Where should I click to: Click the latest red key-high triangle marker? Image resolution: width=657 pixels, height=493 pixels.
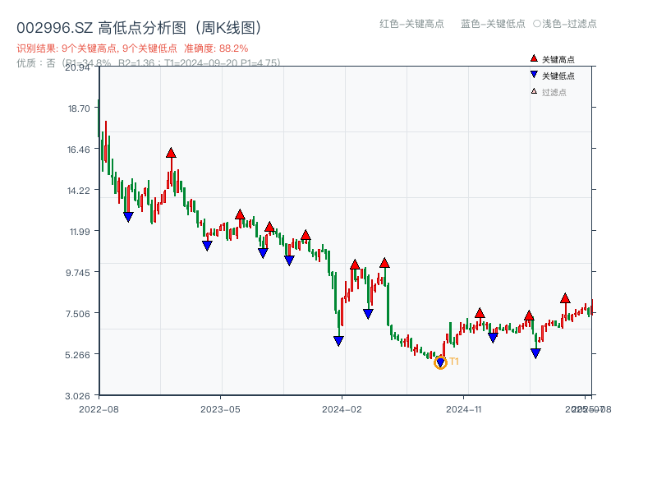pyautogui.click(x=565, y=298)
